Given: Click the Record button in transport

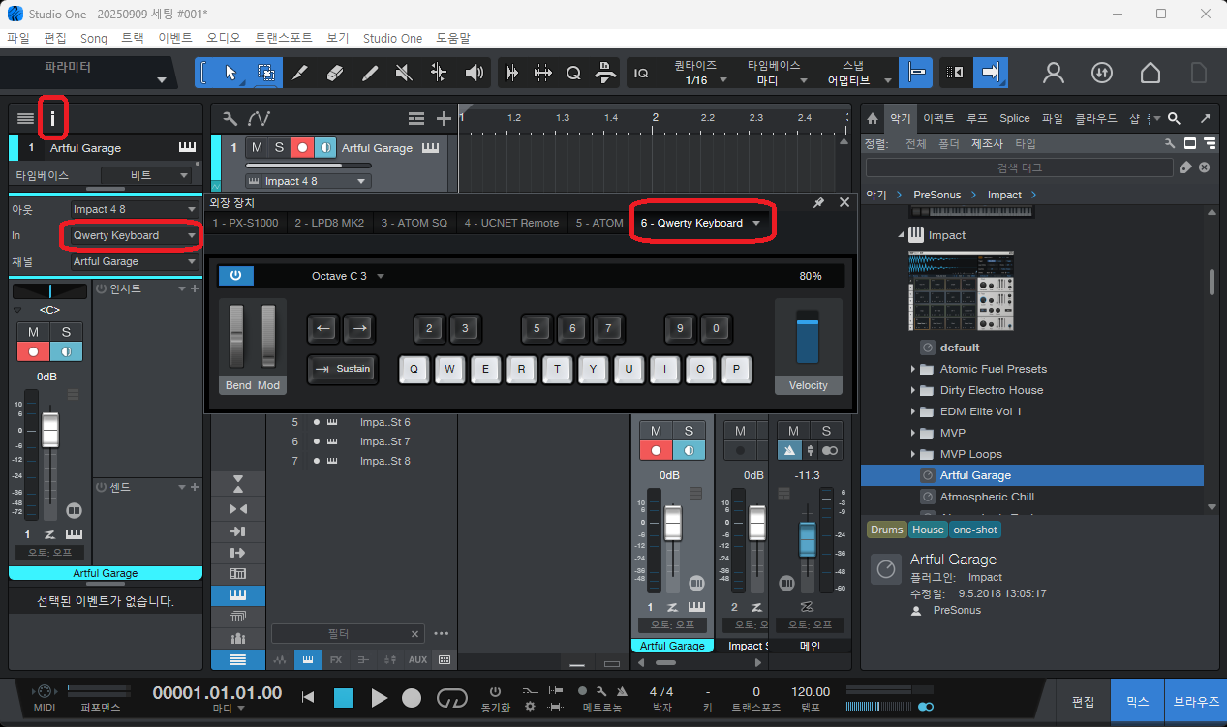Looking at the screenshot, I should [x=412, y=697].
